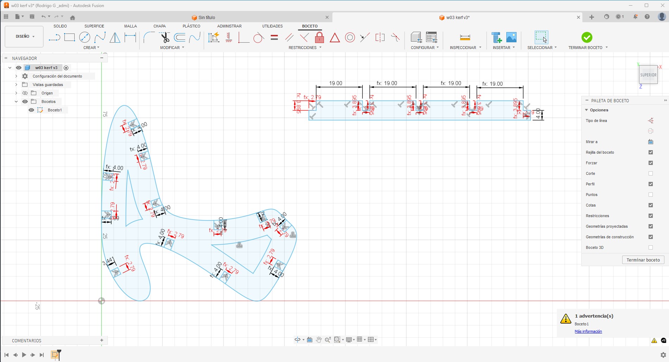The height and width of the screenshot is (362, 669).
Task: Open the RESTRICCIONES dropdown menu
Action: [x=305, y=48]
